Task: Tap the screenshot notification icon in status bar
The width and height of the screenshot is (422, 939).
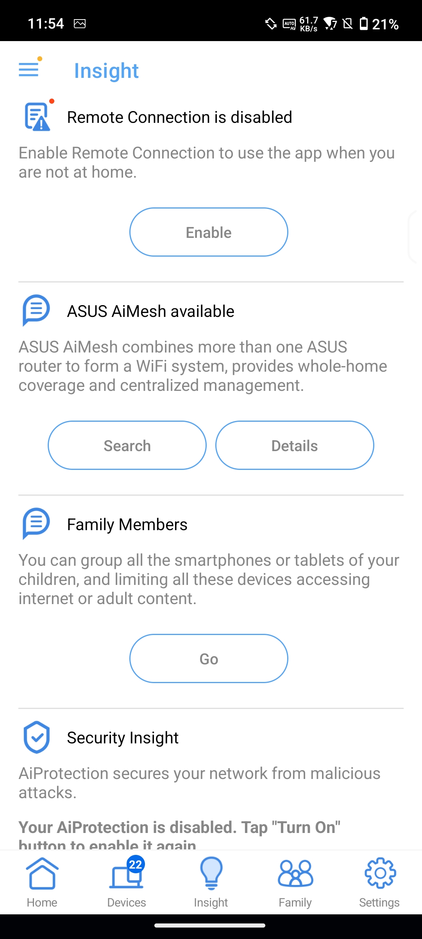Action: click(80, 24)
